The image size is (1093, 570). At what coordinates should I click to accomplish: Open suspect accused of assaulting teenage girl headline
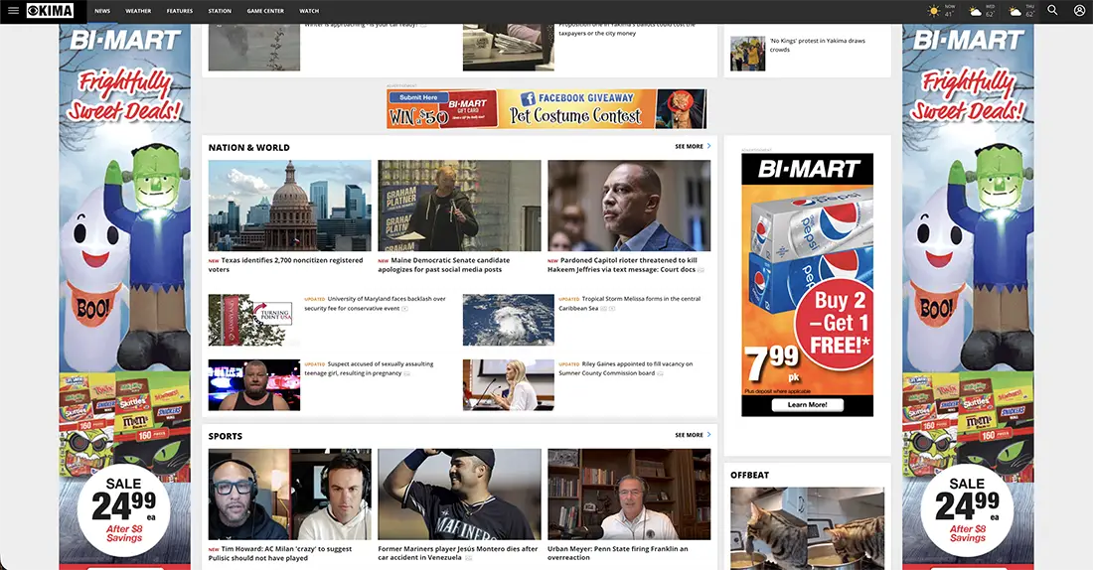[369, 368]
